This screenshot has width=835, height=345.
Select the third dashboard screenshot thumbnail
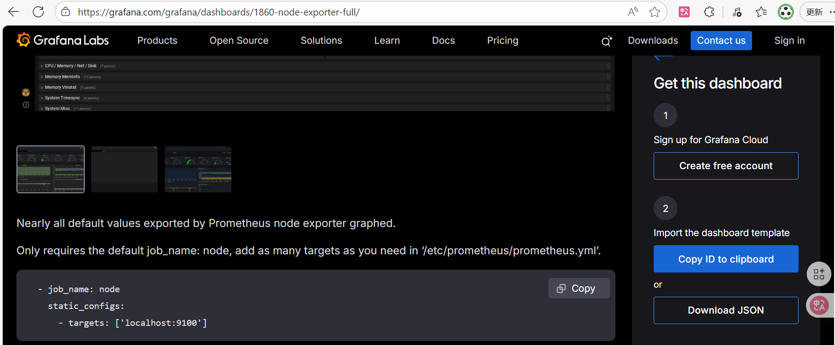coord(198,169)
